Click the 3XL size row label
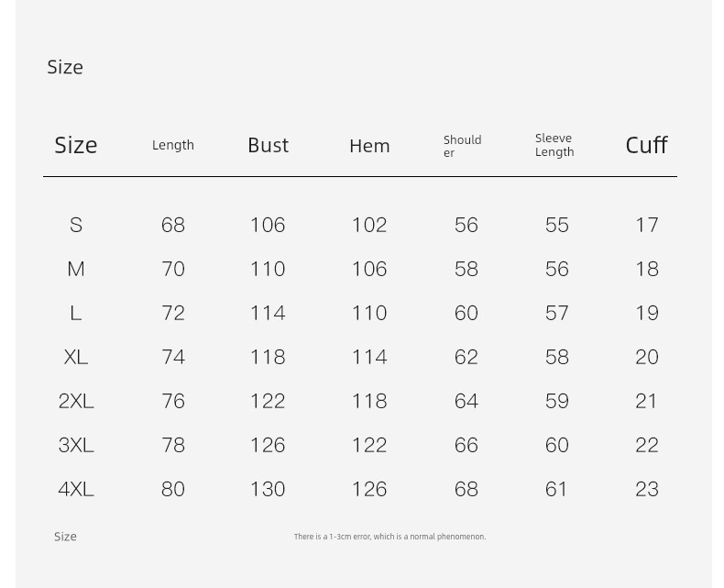 [x=76, y=445]
